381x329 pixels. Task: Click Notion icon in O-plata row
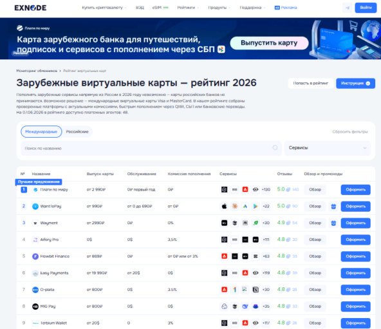coord(256,289)
